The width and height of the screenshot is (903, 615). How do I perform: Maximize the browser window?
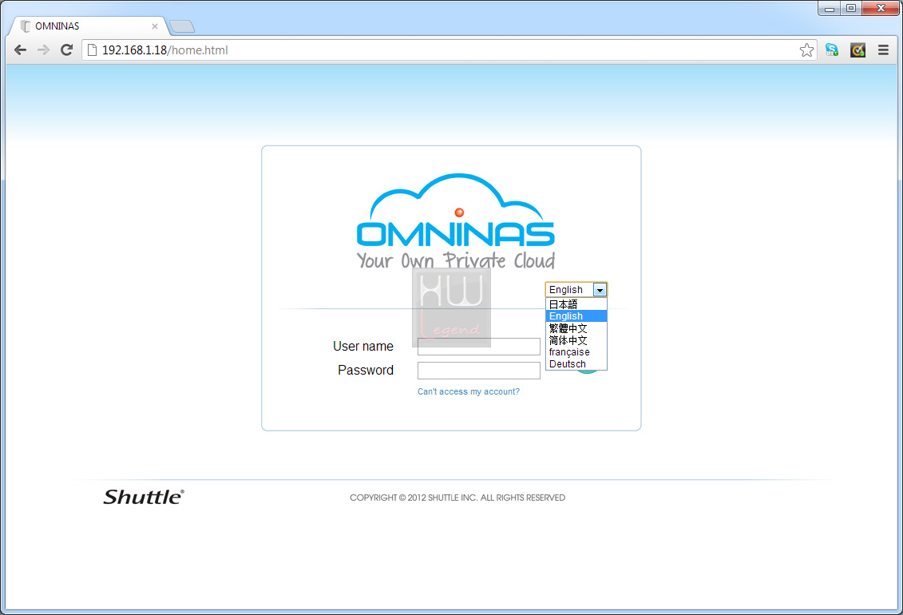[850, 8]
